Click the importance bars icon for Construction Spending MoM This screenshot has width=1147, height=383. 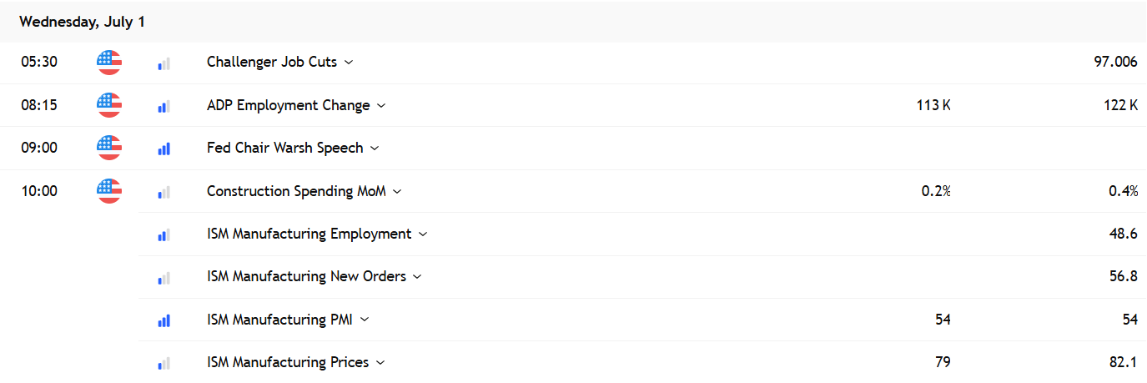(x=163, y=192)
